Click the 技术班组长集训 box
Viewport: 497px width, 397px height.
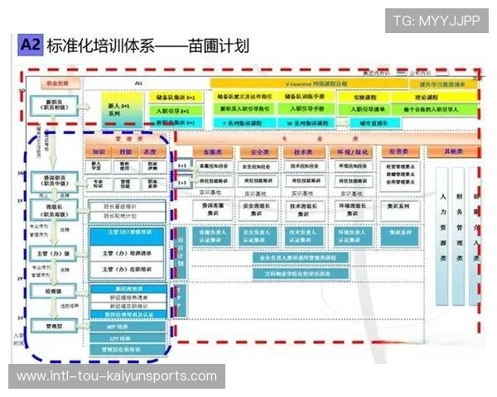click(x=305, y=210)
